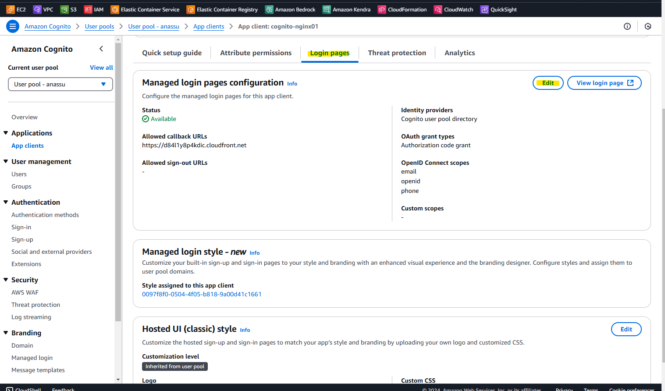Screen dimensions: 665x391
Task: Open the navigation hamburger menu
Action: click(x=13, y=26)
